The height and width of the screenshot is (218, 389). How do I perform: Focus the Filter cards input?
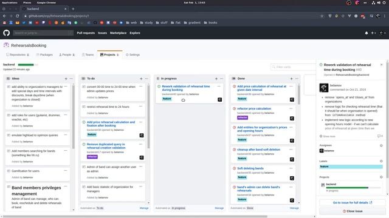click(293, 67)
